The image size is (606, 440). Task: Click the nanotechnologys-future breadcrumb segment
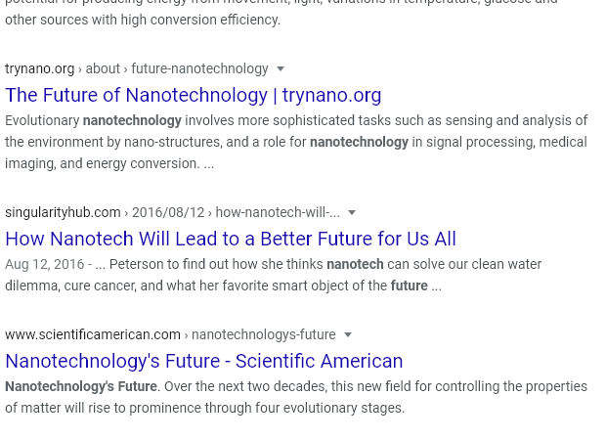tap(264, 334)
